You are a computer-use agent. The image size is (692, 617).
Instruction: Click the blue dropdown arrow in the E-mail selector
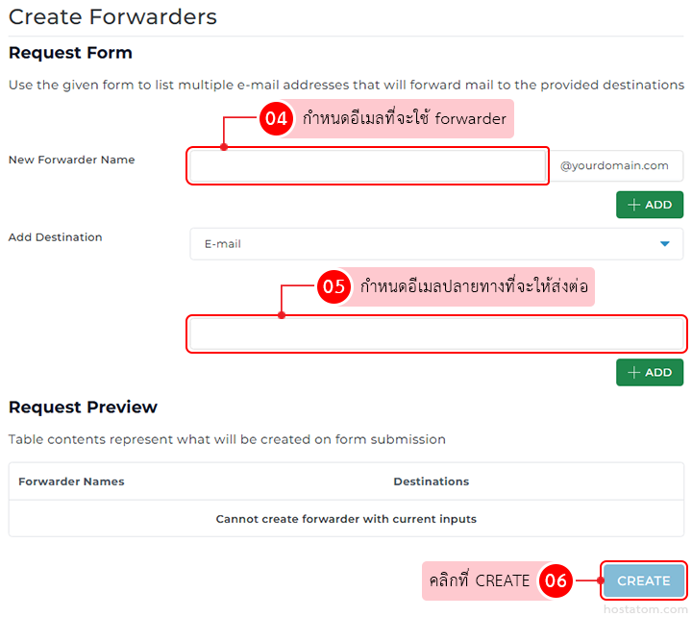[x=664, y=244]
